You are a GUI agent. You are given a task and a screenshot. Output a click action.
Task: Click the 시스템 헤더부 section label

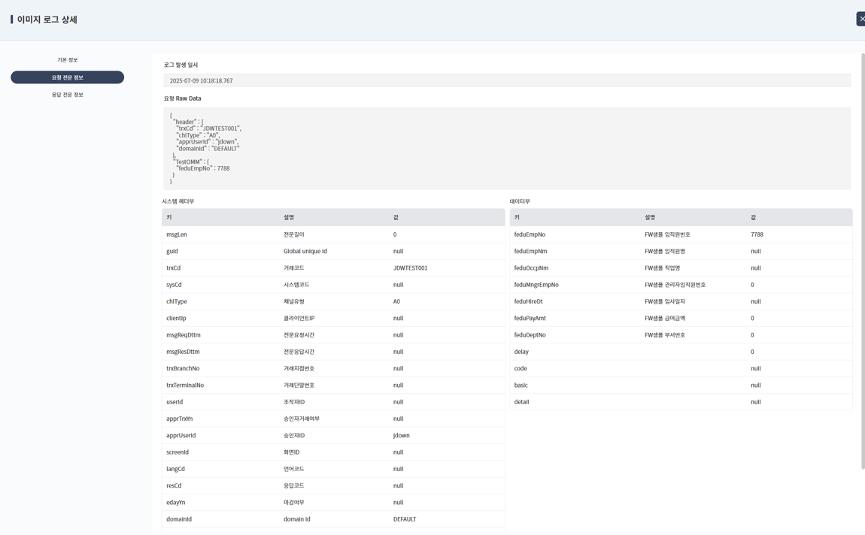tap(178, 201)
